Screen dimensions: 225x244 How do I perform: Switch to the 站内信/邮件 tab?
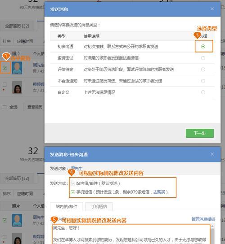pos(67,207)
